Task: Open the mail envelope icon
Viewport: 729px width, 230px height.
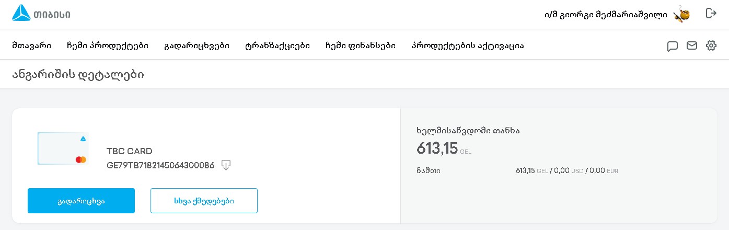Action: [692, 45]
